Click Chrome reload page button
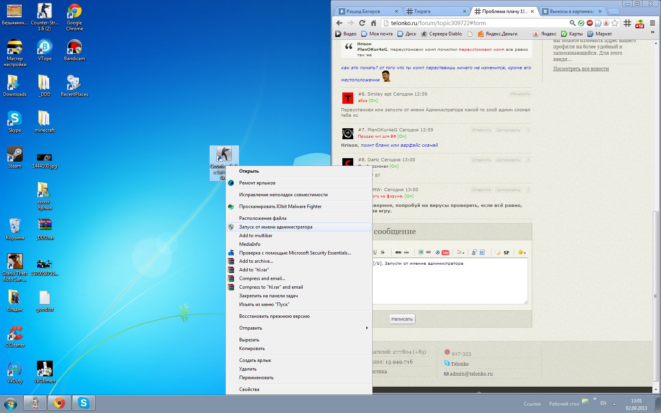The image size is (661, 413). (x=362, y=23)
